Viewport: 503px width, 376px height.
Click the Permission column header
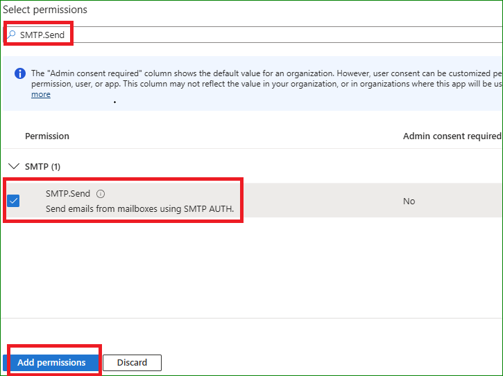tap(47, 136)
